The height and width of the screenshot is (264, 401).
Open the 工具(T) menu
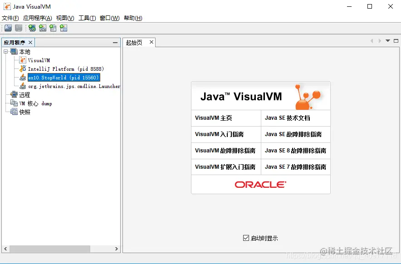pos(87,18)
